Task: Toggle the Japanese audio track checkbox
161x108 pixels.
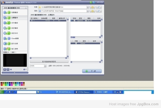Action: [75, 20]
